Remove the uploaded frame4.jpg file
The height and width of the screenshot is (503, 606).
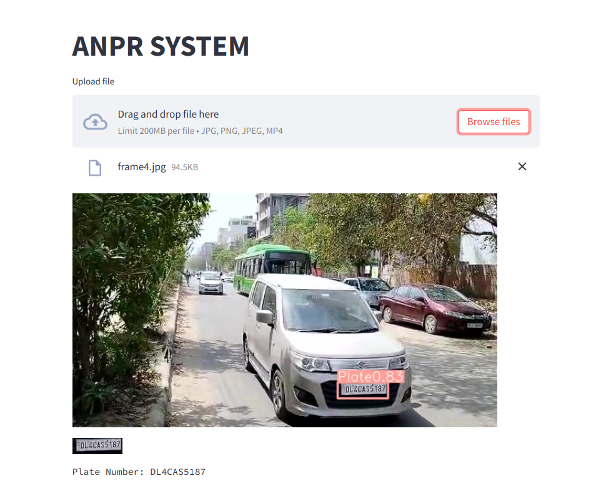pyautogui.click(x=522, y=166)
